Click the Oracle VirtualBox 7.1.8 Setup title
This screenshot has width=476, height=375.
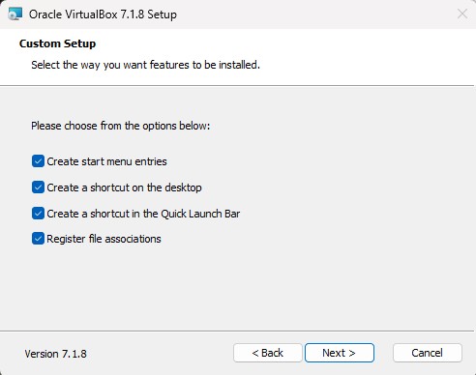(x=103, y=14)
